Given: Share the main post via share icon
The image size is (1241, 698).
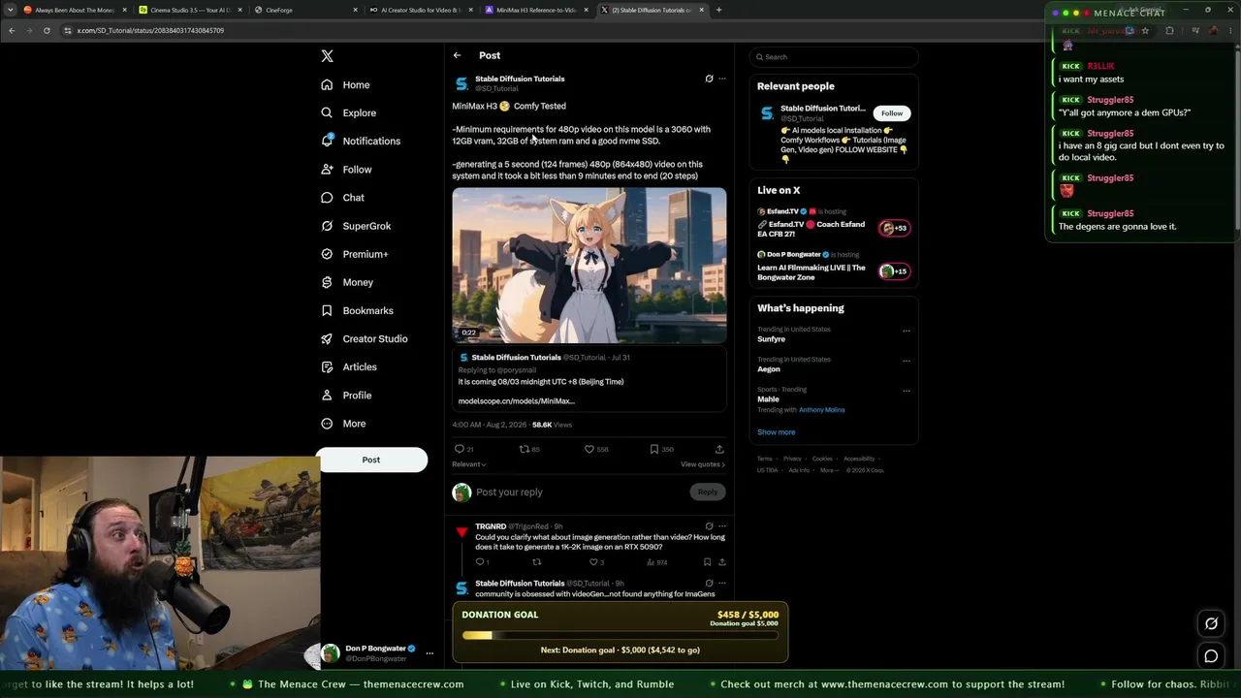Looking at the screenshot, I should point(719,450).
